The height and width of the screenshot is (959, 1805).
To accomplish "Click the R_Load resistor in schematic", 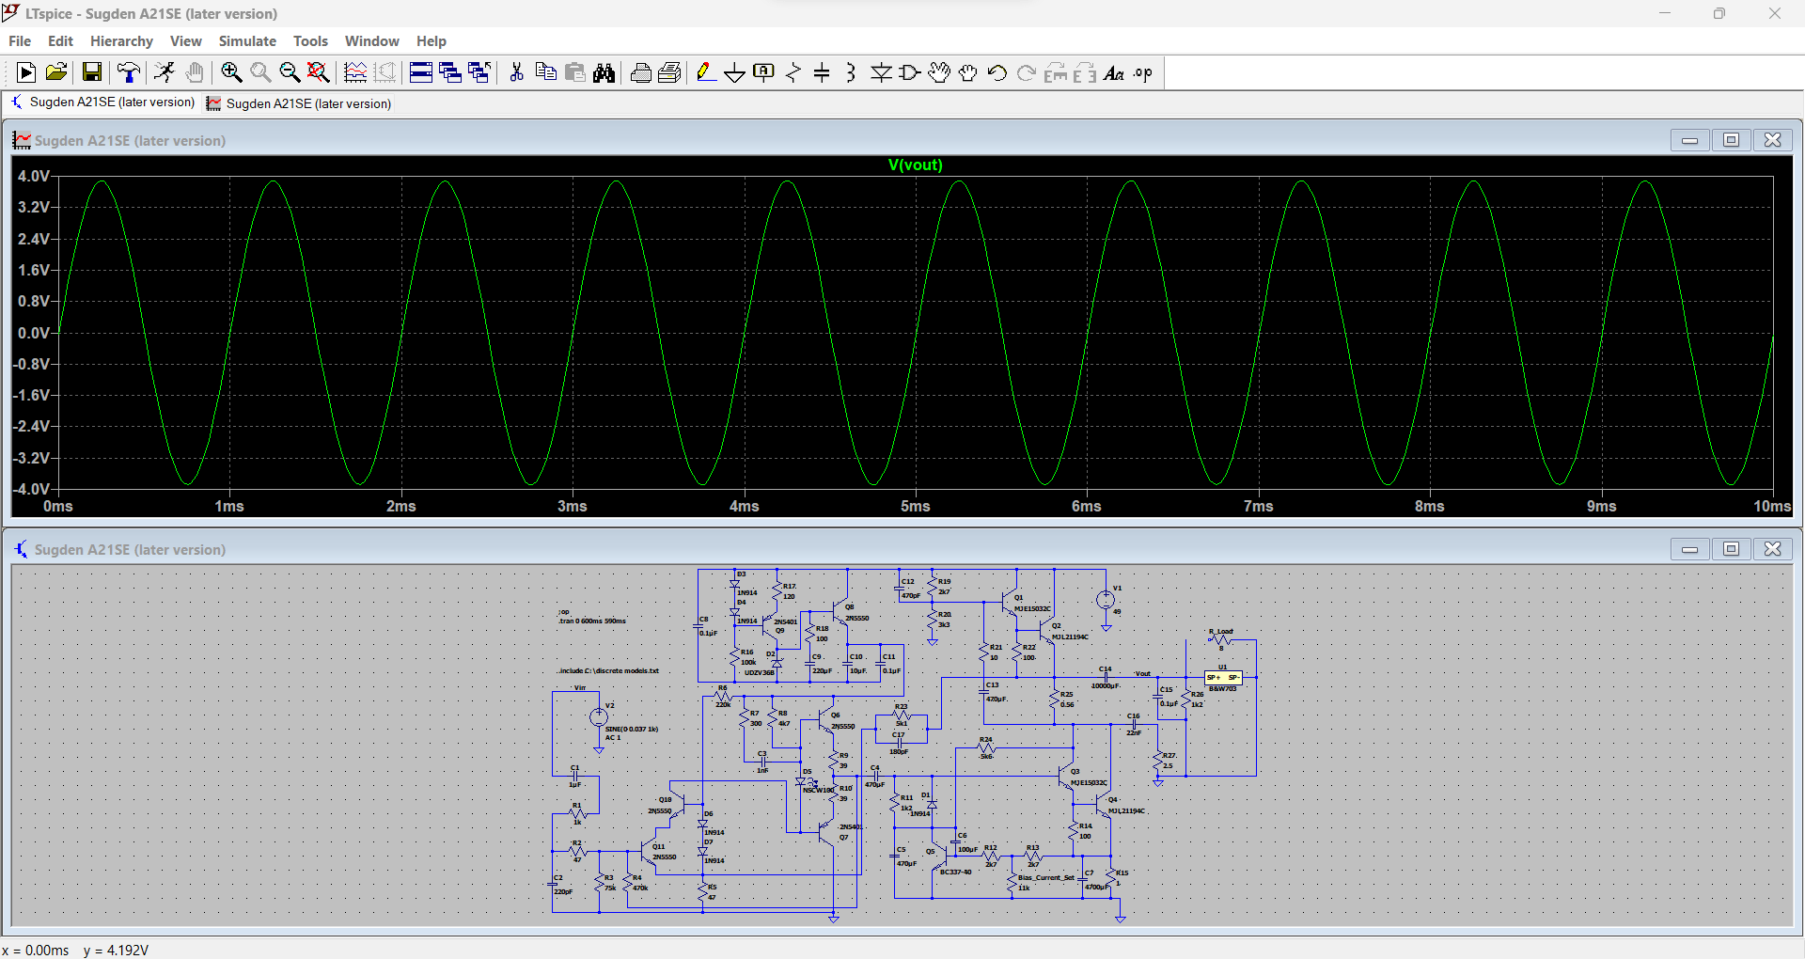I will tap(1220, 639).
